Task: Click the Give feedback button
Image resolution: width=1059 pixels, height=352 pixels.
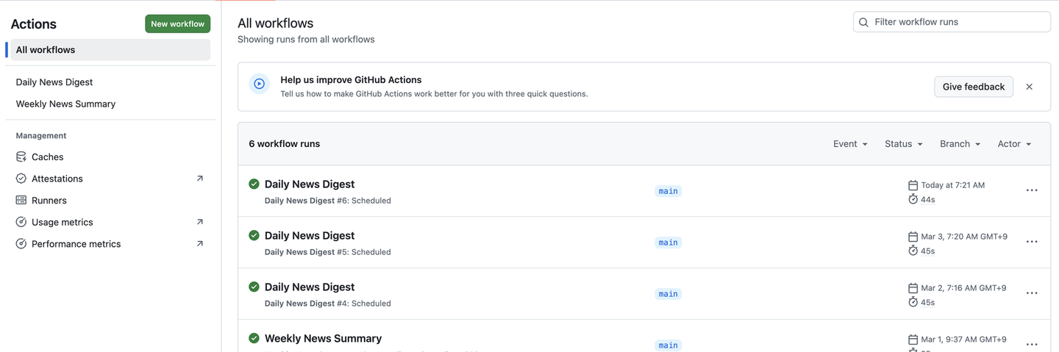Action: [x=973, y=87]
